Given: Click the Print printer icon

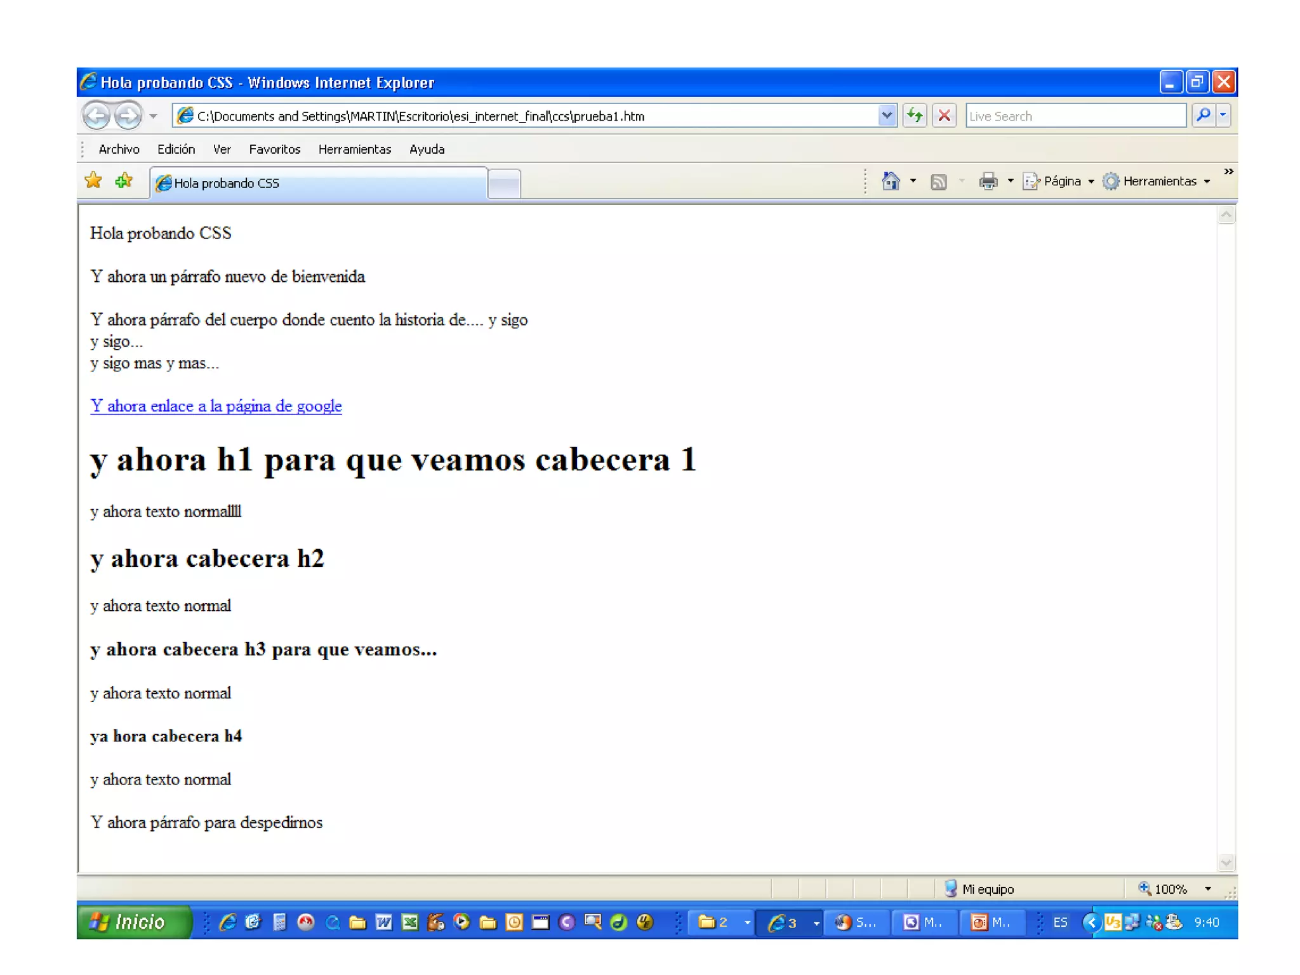Looking at the screenshot, I should tap(988, 182).
